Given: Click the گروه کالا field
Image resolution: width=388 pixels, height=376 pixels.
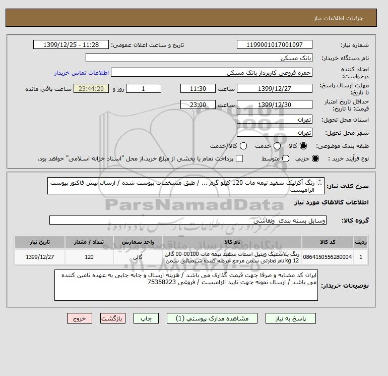Looking at the screenshot, I should pos(188,220).
